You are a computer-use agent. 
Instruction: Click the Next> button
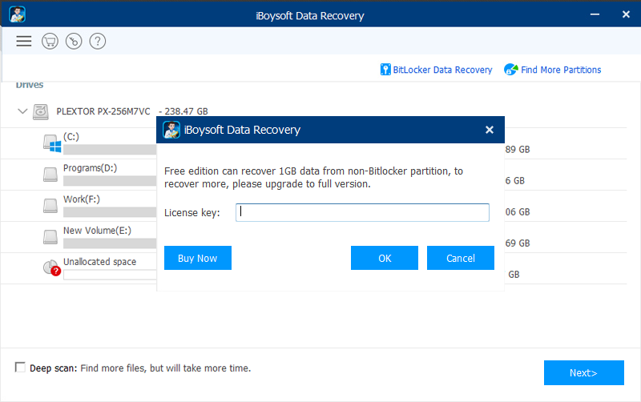(x=583, y=372)
